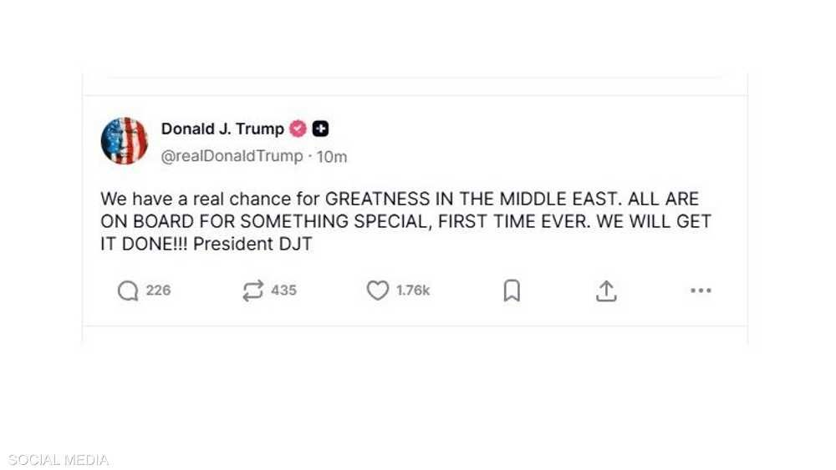Repost this post using the arrows icon
The image size is (836, 470).
point(252,291)
